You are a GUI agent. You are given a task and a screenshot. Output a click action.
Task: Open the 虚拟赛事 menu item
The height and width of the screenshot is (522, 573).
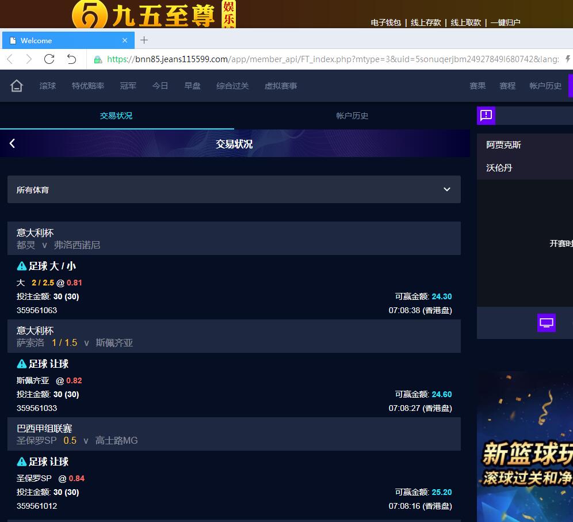(x=281, y=86)
